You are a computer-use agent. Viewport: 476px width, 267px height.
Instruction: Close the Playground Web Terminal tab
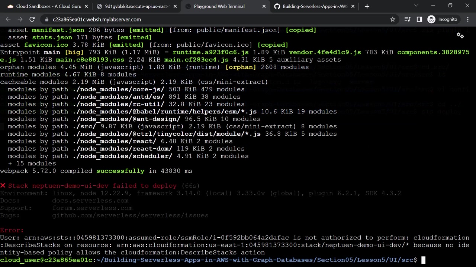tap(264, 6)
